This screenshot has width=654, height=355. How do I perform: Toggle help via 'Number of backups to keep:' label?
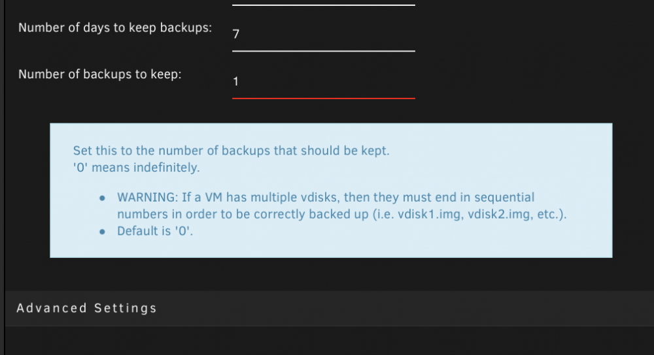coord(100,74)
